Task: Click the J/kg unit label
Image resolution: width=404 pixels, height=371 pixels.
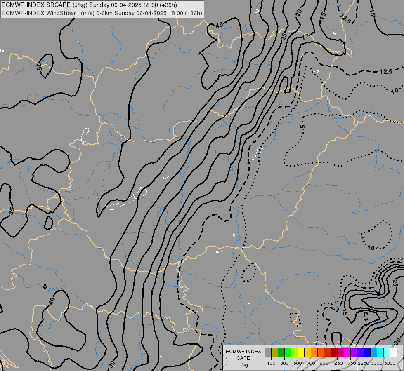Action: point(243,365)
